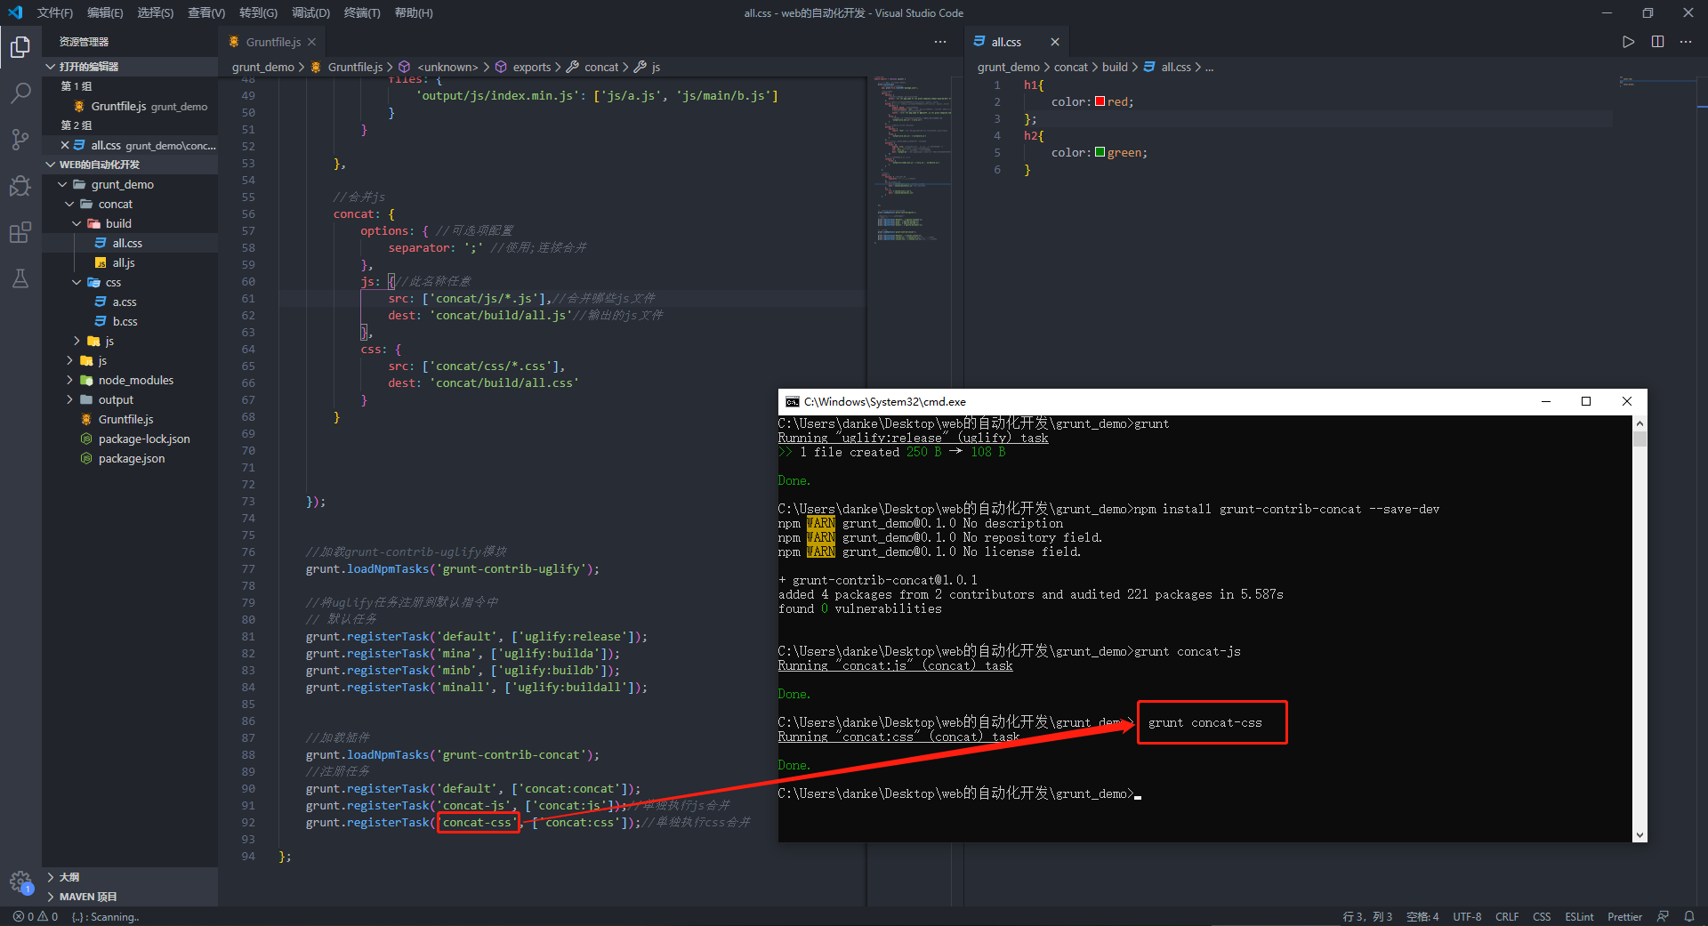This screenshot has height=926, width=1708.
Task: Show errors and warnings count in status bar
Action: 36,916
